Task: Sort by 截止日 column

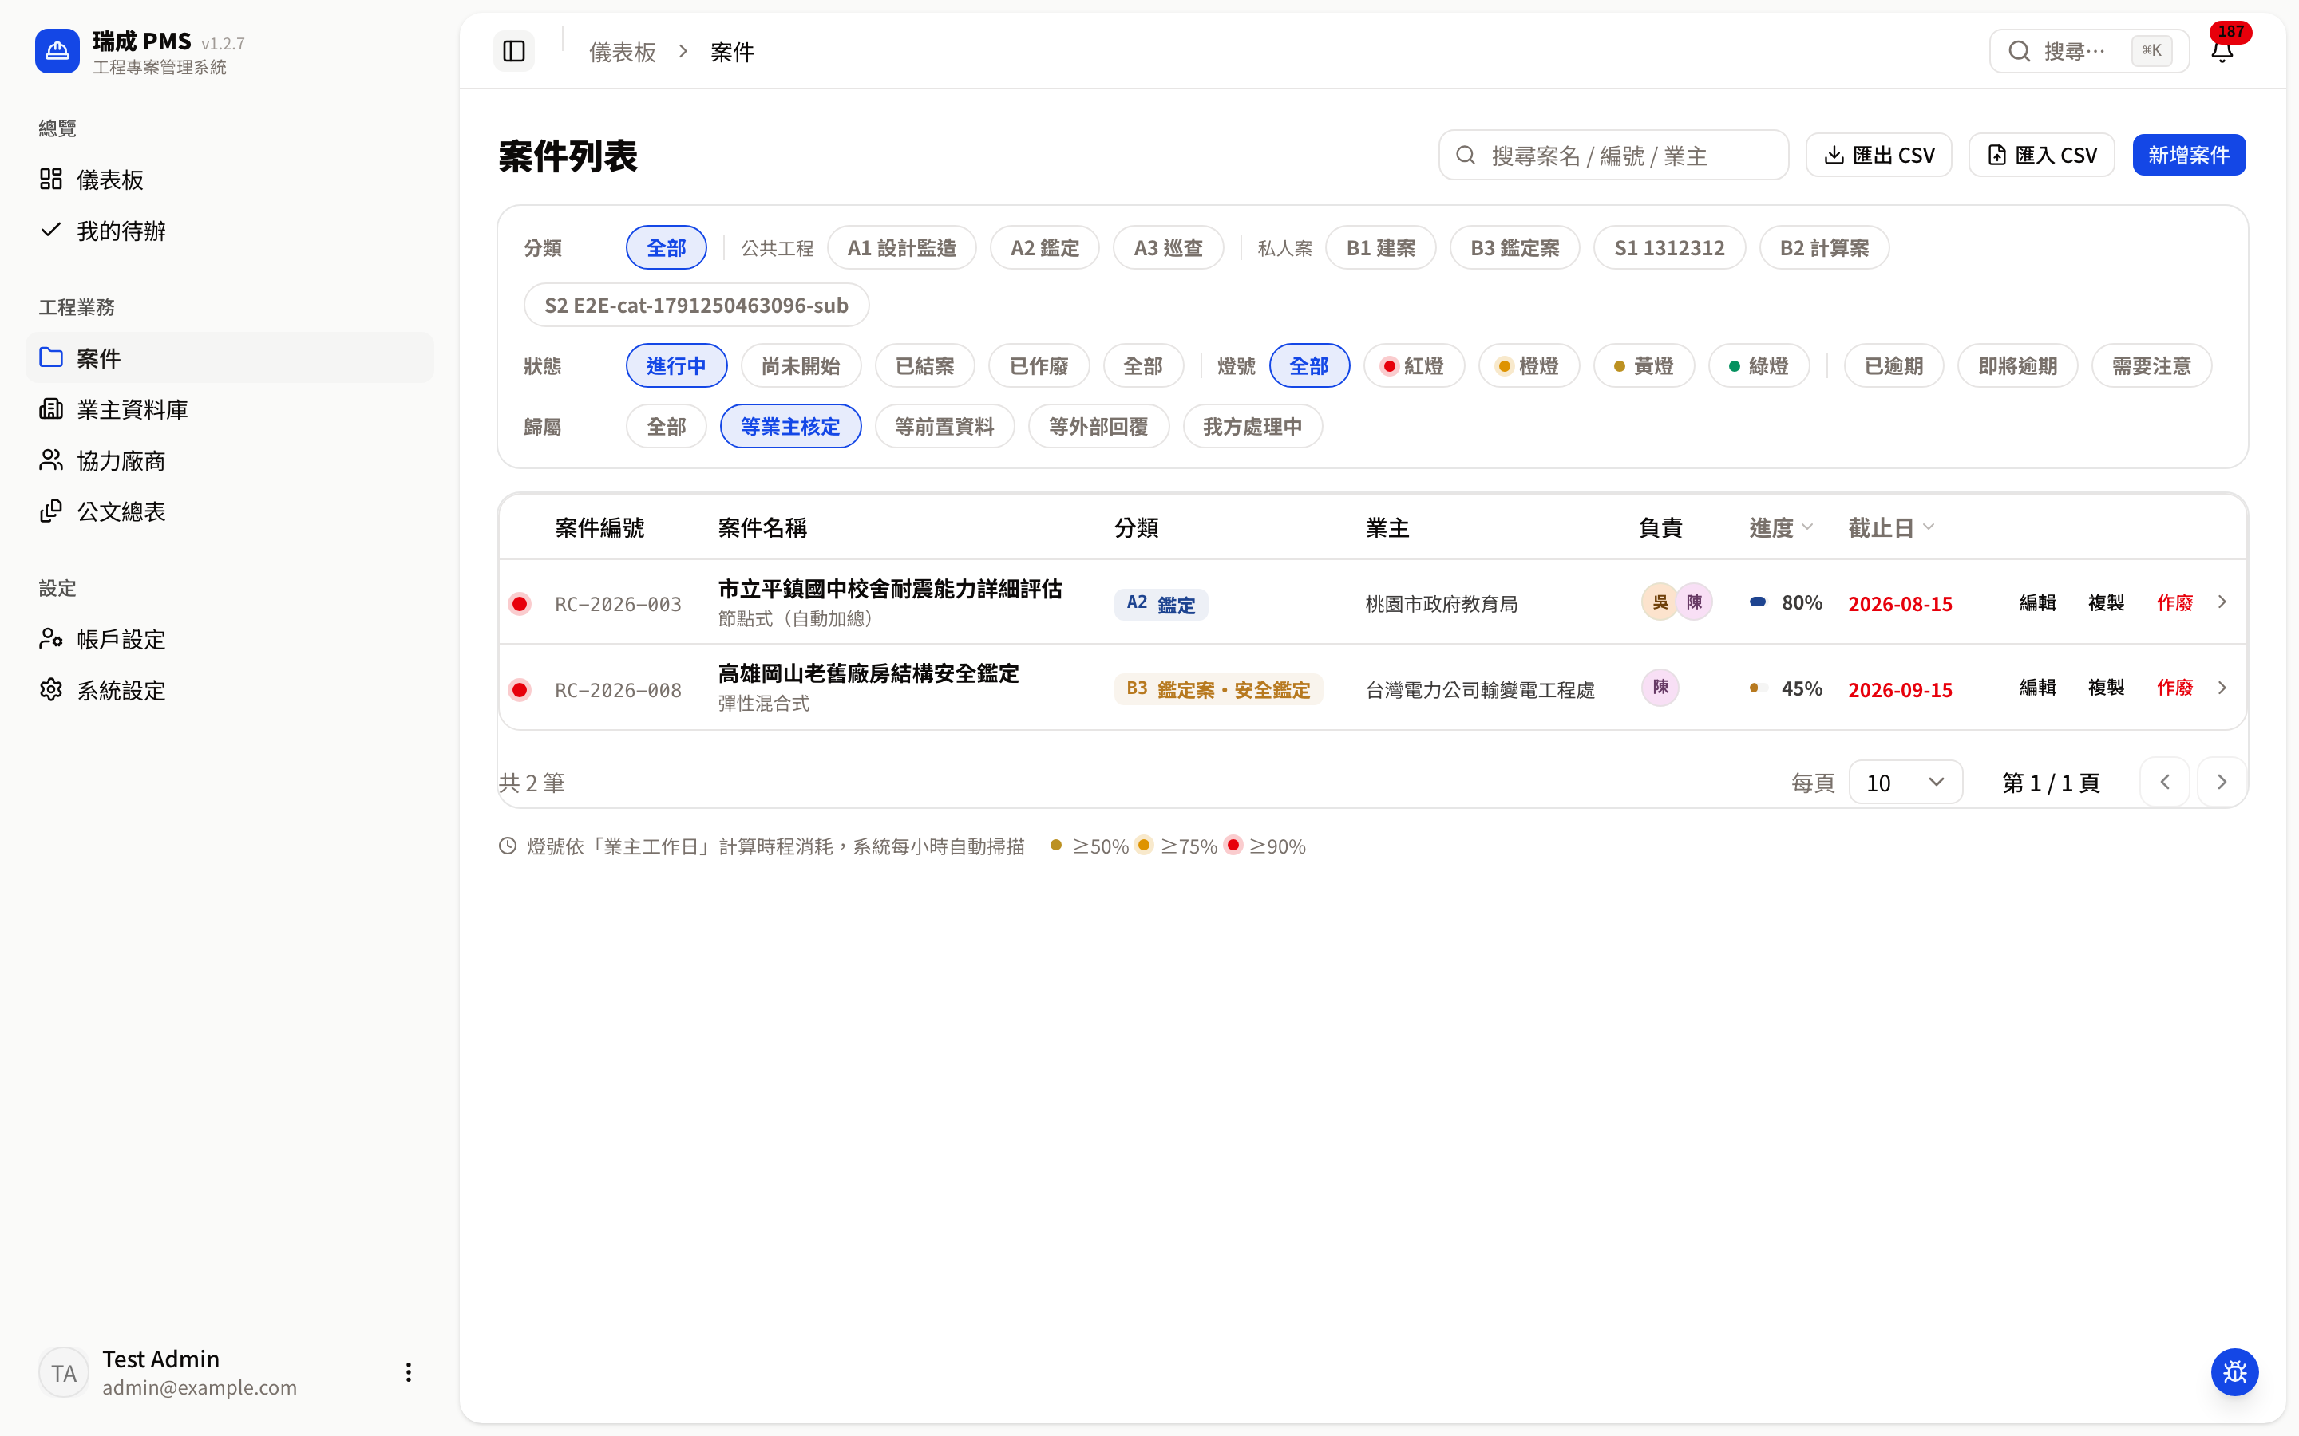Action: click(1890, 528)
